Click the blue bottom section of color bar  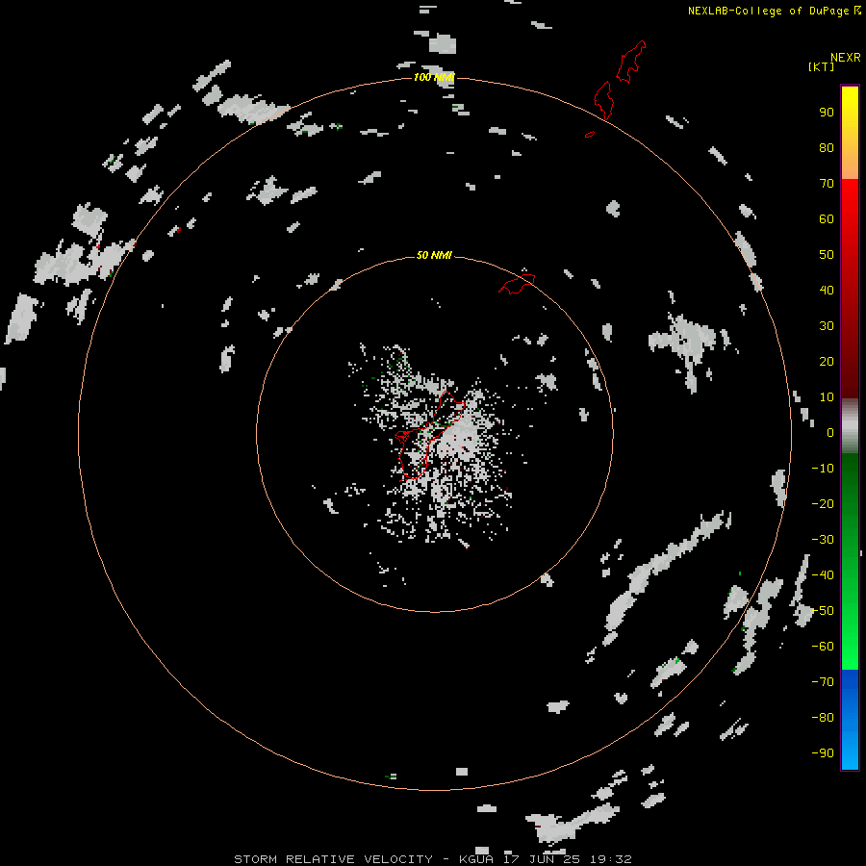tap(850, 720)
